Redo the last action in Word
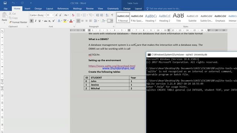Image resolution: width=237 pixels, height=133 pixels. pos(22,3)
